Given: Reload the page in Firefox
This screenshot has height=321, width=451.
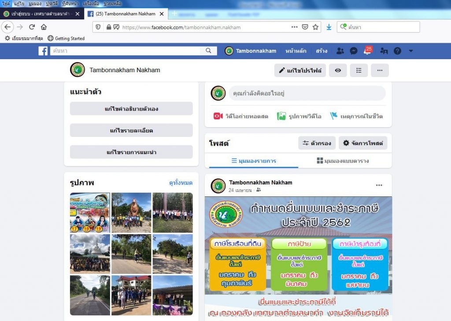Looking at the screenshot, I should coord(32,27).
